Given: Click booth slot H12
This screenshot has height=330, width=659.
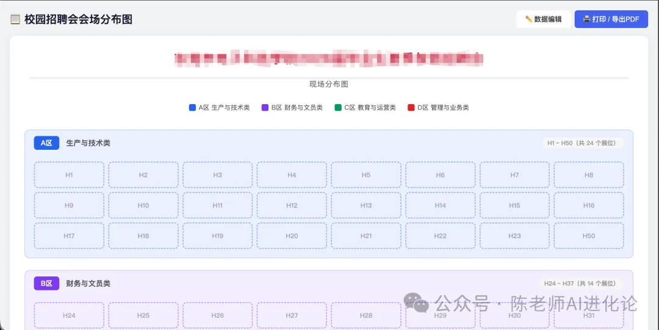Looking at the screenshot, I should coord(292,205).
